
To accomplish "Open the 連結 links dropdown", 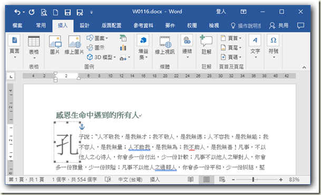I will pos(187,47).
